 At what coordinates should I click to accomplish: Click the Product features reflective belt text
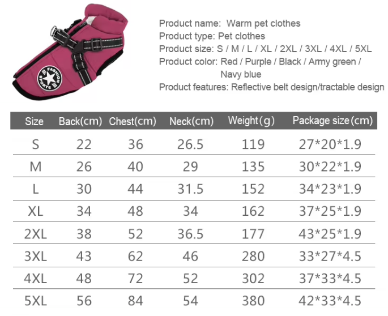(271, 87)
